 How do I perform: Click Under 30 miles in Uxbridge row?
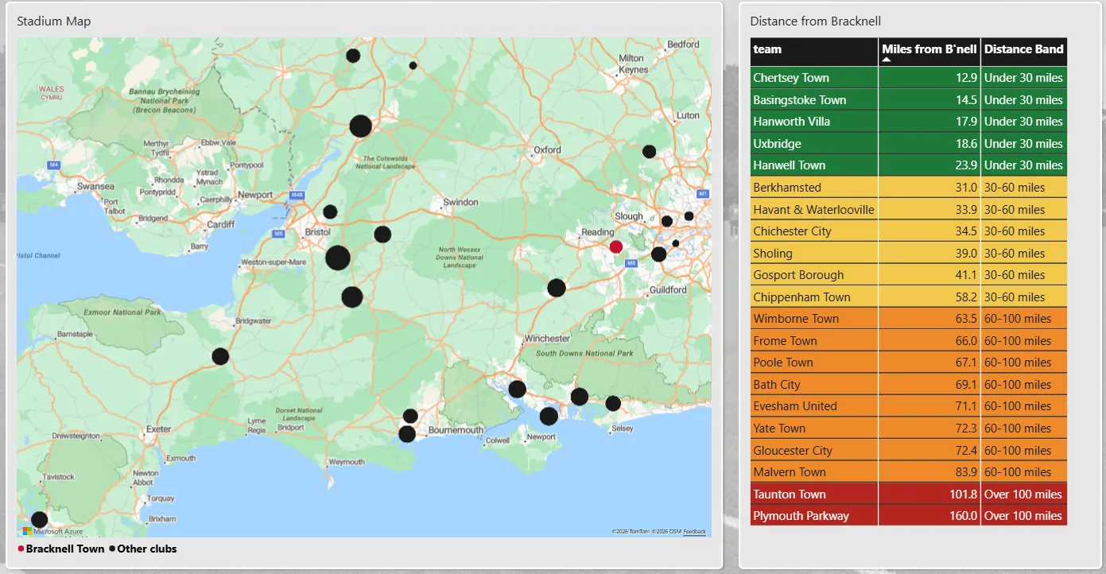pos(1023,144)
